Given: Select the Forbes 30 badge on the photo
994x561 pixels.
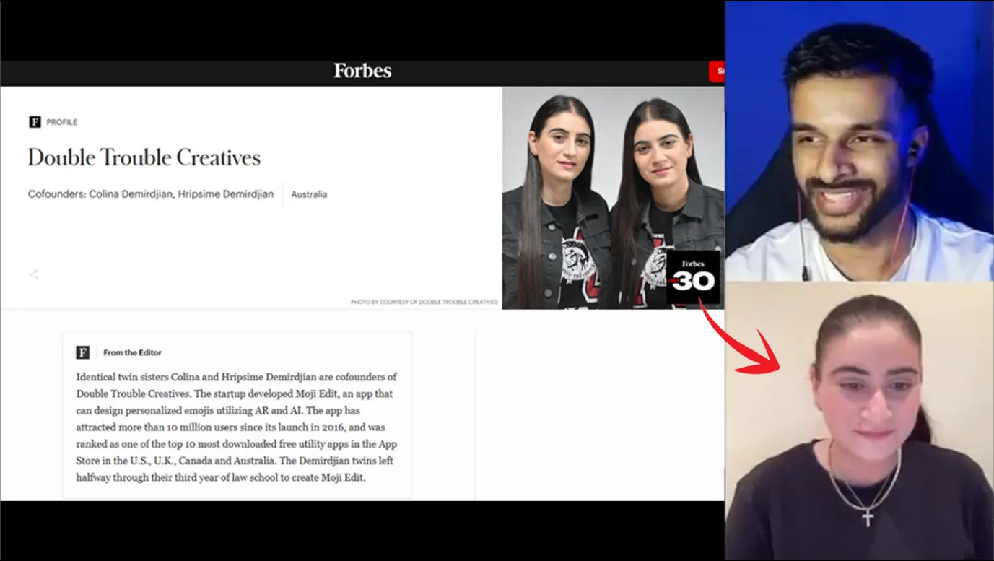Looking at the screenshot, I should coord(692,277).
